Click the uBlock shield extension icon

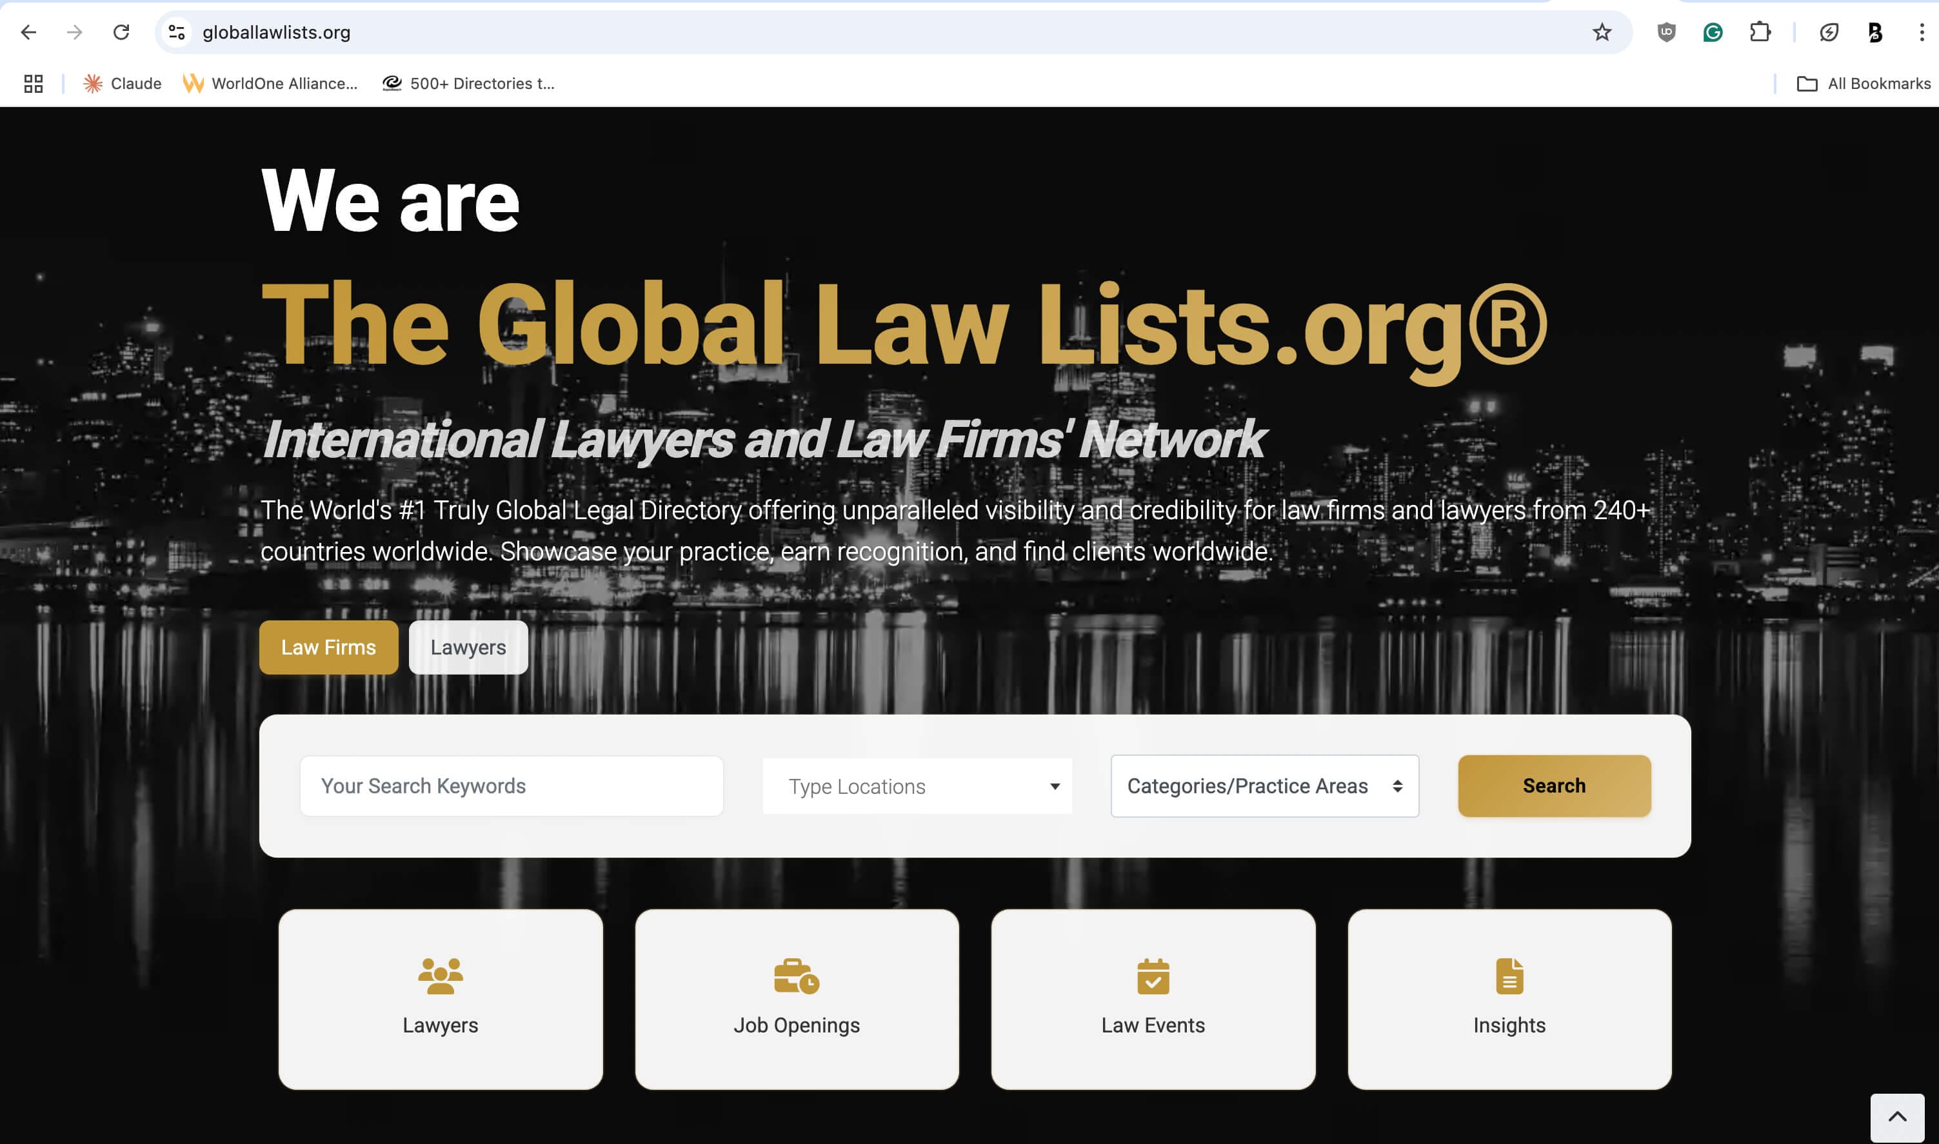click(1666, 32)
